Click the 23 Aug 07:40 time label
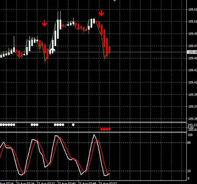 coord(66,183)
